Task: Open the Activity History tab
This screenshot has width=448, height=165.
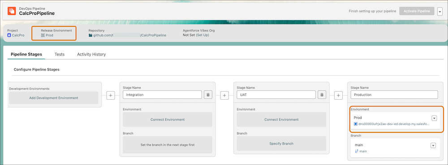Action: 91,54
